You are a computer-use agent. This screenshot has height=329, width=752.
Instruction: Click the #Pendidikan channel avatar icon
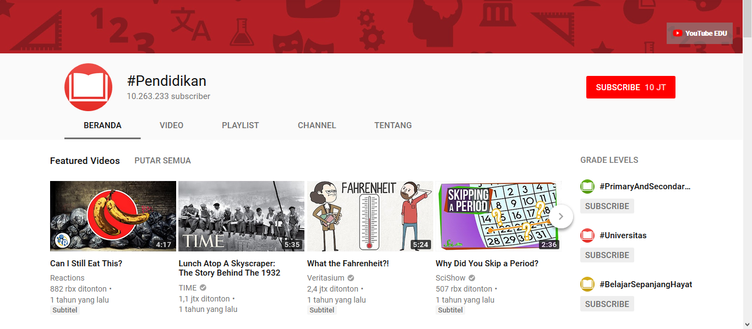coord(88,87)
